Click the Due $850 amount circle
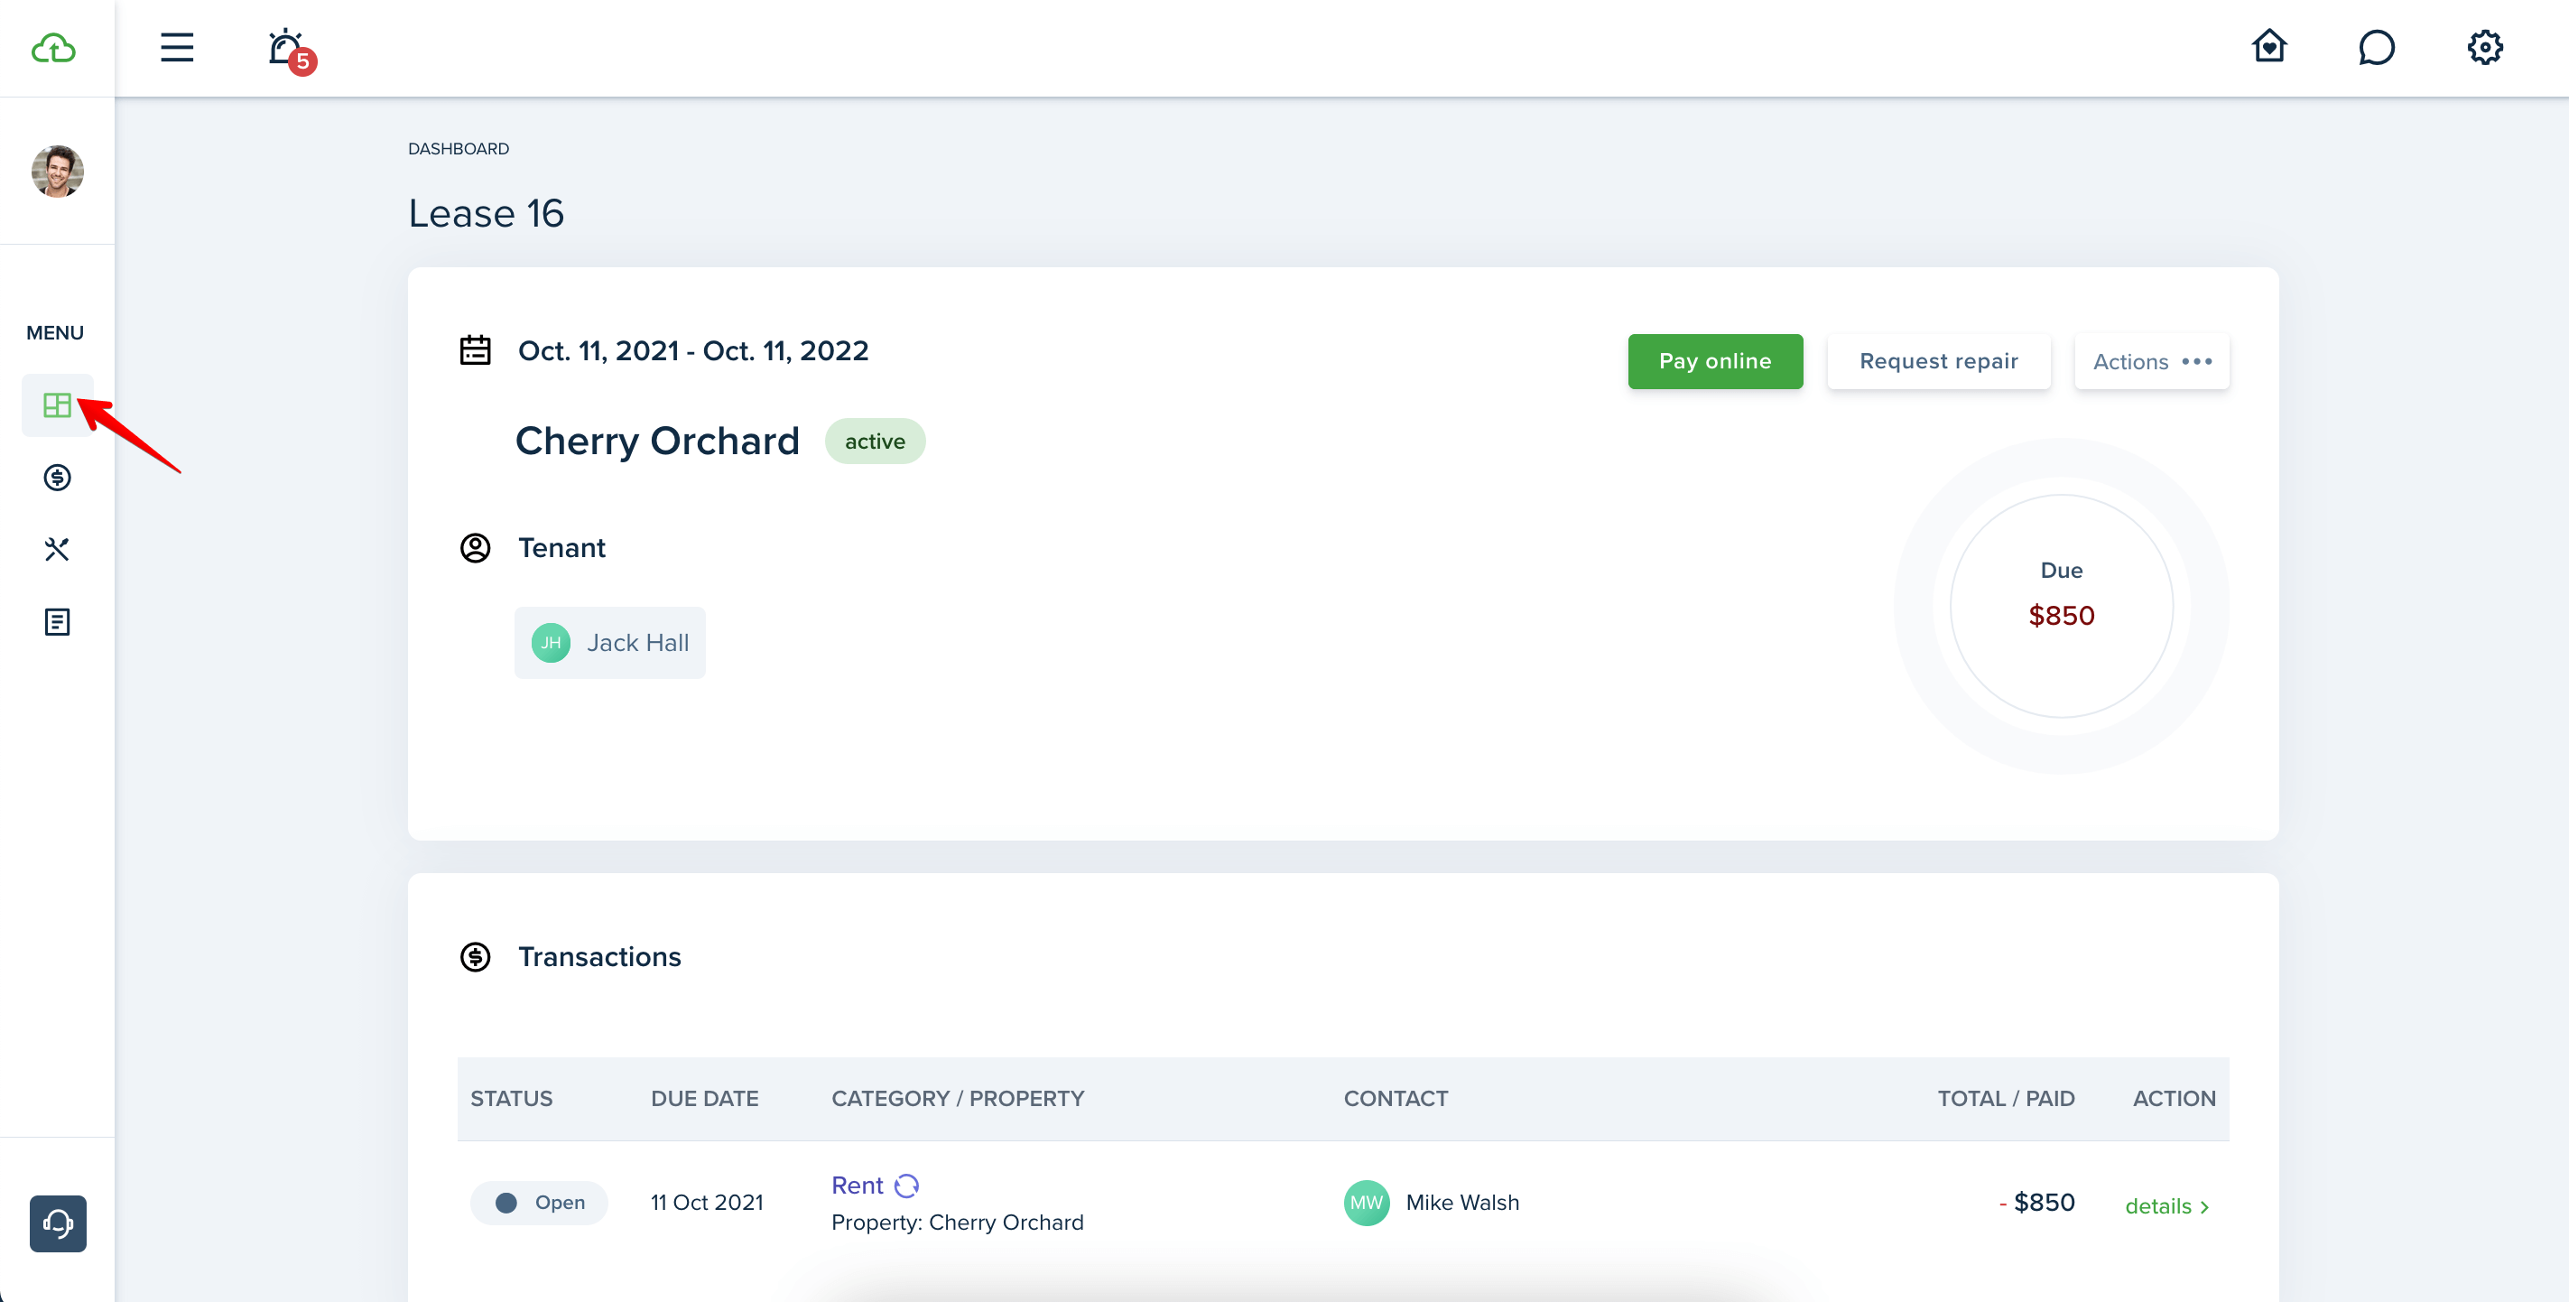This screenshot has height=1302, width=2569. [x=2062, y=606]
